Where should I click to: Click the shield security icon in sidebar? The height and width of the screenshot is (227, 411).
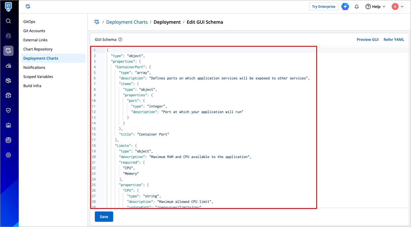(8, 110)
